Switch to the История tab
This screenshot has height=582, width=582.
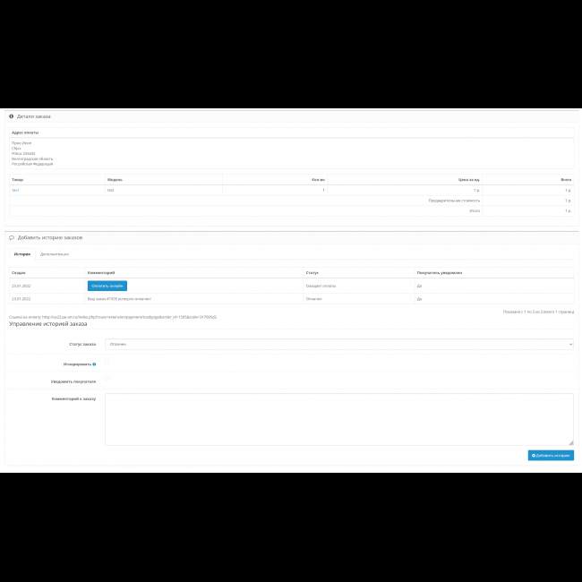(21, 254)
